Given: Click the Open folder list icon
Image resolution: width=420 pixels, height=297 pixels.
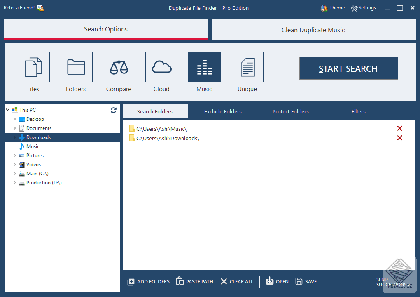Looking at the screenshot, I should 269,281.
